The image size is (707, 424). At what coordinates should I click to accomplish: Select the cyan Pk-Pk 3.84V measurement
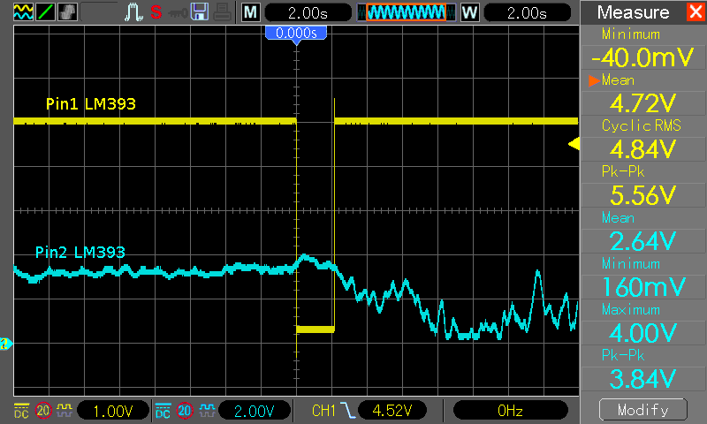tap(643, 370)
